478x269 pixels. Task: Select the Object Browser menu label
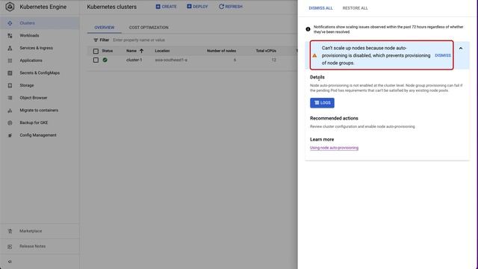click(34, 98)
